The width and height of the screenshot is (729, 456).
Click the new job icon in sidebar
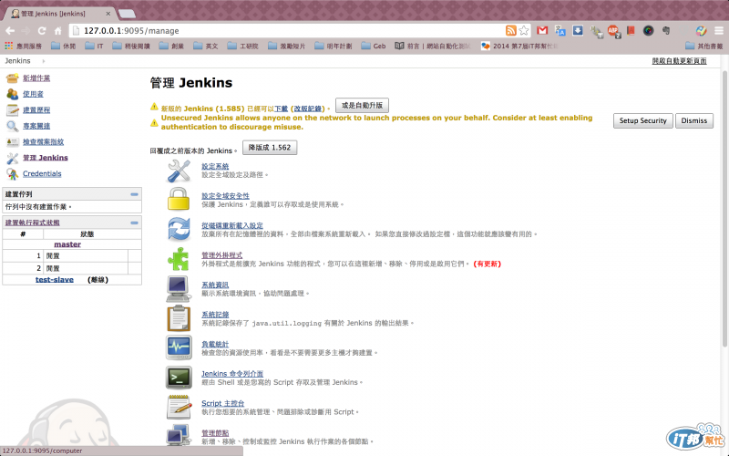click(12, 78)
